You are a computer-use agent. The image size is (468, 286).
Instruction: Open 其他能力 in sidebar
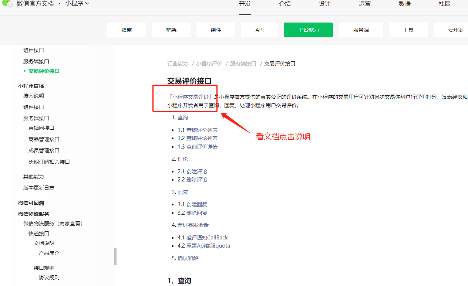(34, 177)
